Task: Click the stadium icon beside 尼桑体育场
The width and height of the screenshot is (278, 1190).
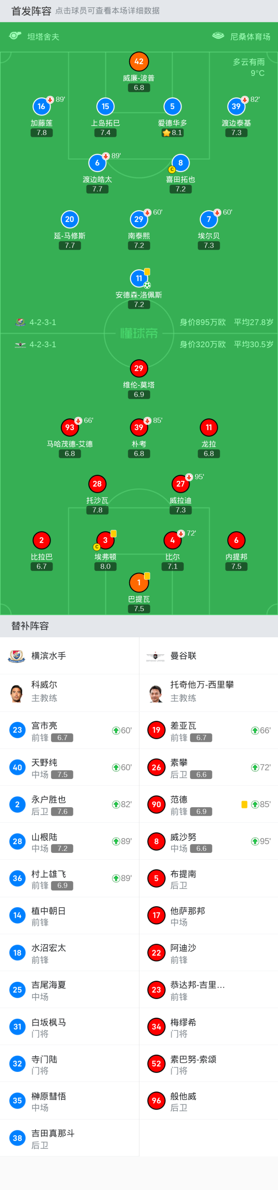Action: click(218, 36)
